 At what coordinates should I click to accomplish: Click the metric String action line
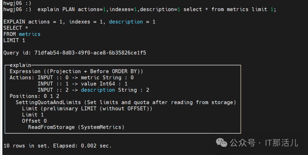(x=86, y=77)
